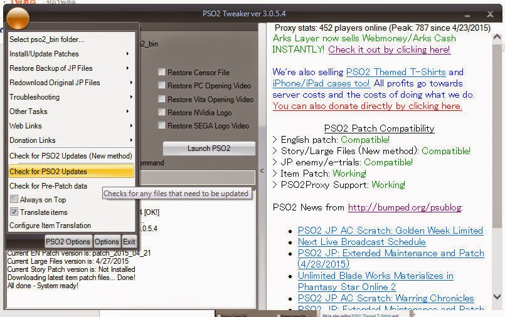Click the PSO2 Patch Compatibility heading
The height and width of the screenshot is (317, 505).
point(379,128)
